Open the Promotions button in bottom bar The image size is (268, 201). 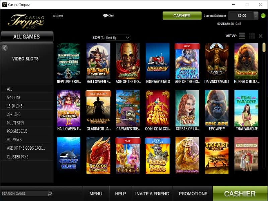click(x=193, y=194)
